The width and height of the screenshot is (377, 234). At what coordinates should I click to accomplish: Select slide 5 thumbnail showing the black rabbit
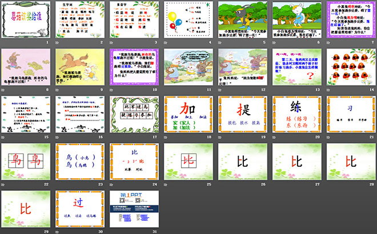coord(243,20)
